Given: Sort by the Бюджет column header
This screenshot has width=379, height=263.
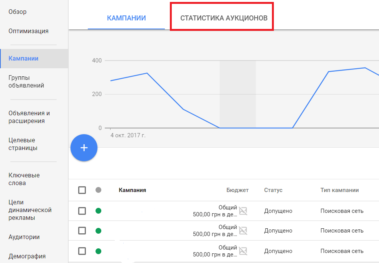Looking at the screenshot, I should pos(237,190).
